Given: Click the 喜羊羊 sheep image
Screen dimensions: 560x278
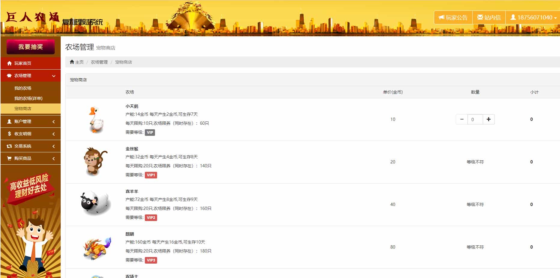Looking at the screenshot, I should coord(96,203).
